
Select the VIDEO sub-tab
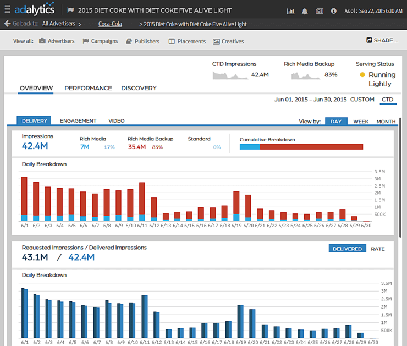116,120
